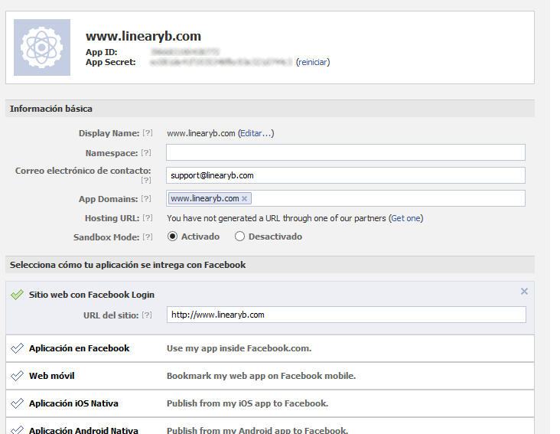The image size is (560, 434).
Task: Click the URL del sitio input field
Action: (x=346, y=315)
